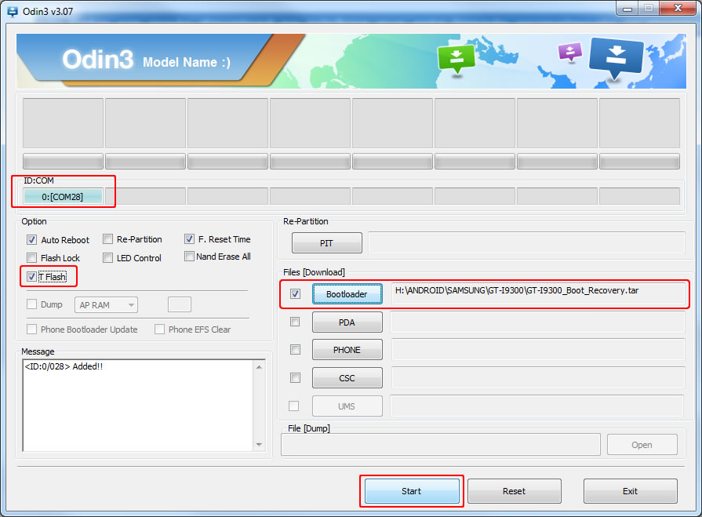Click the small field beside AP RAM
This screenshot has width=702, height=517.
click(x=180, y=304)
